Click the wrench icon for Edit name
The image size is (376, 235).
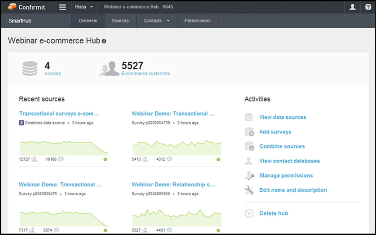(x=249, y=190)
